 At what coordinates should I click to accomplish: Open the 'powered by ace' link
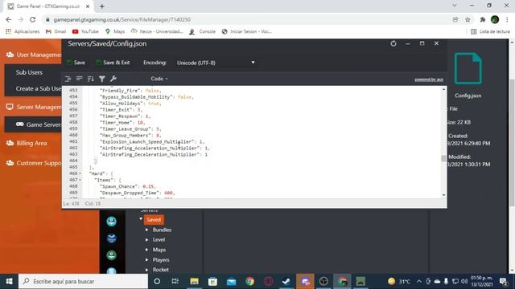click(x=429, y=79)
